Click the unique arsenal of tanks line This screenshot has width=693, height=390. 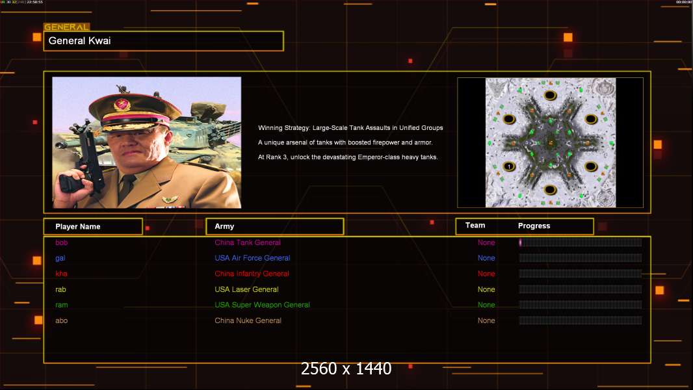coord(345,142)
